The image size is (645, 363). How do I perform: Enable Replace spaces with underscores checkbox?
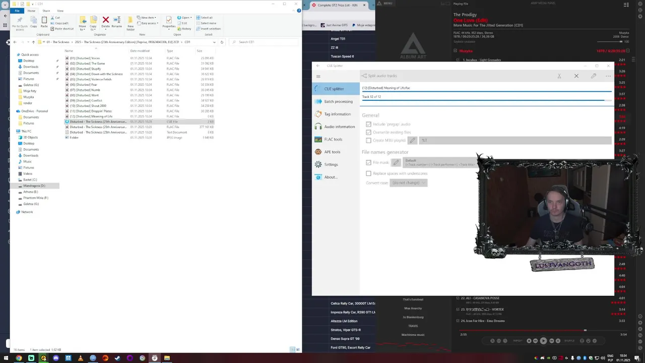click(368, 173)
